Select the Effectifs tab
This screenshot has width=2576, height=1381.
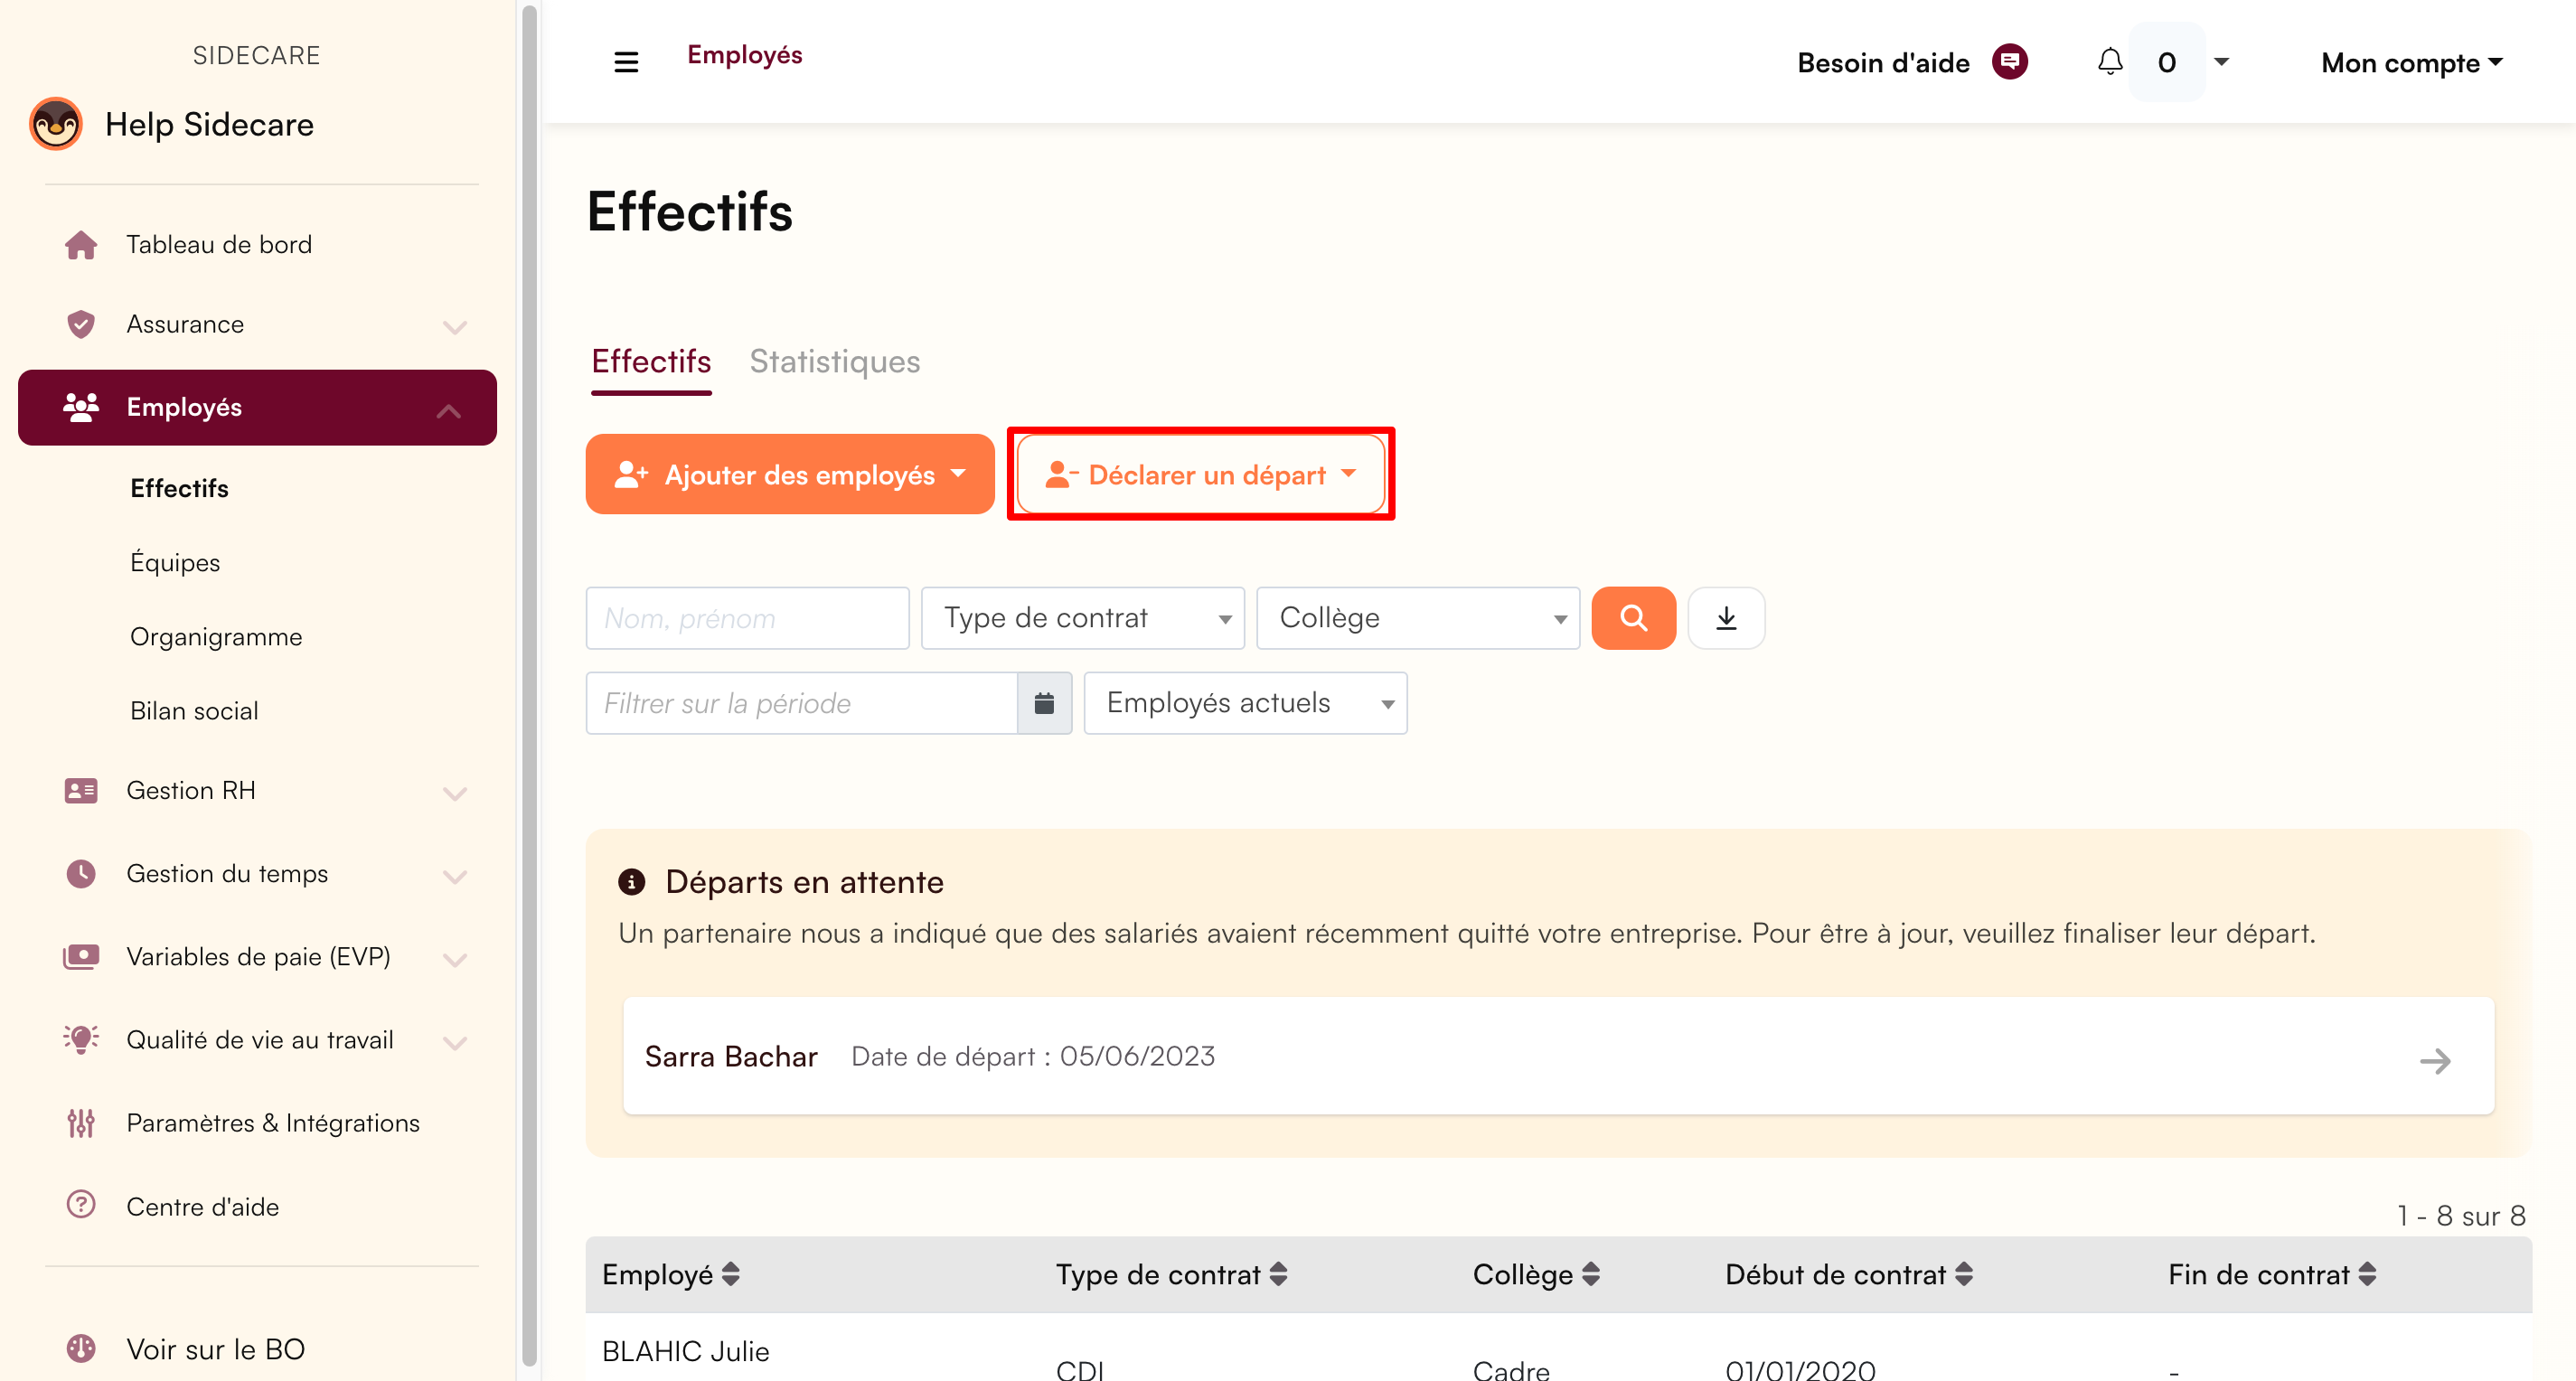coord(651,361)
